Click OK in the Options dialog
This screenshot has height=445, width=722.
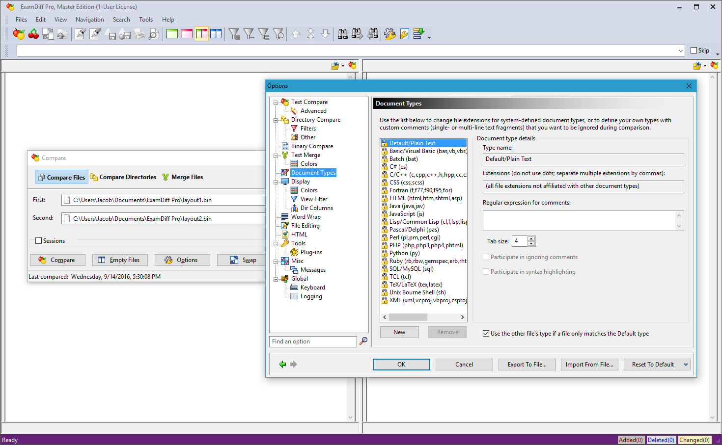coord(401,365)
